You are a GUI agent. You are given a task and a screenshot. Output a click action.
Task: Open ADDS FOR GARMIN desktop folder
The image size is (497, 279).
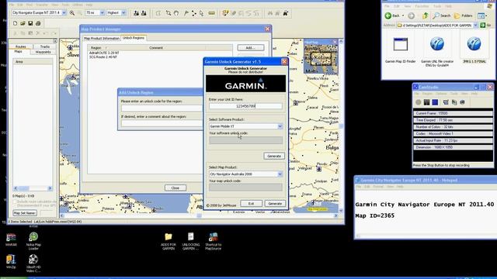coord(169,241)
